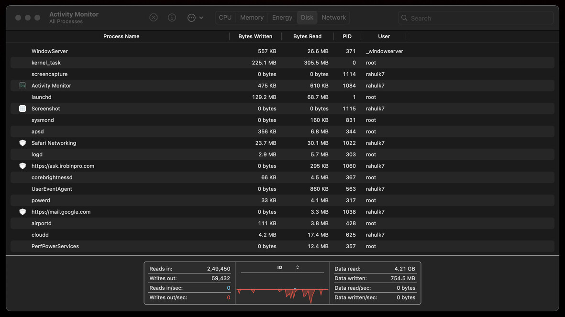Click the shield icon beside ask.irobinpro.com

pos(22,166)
